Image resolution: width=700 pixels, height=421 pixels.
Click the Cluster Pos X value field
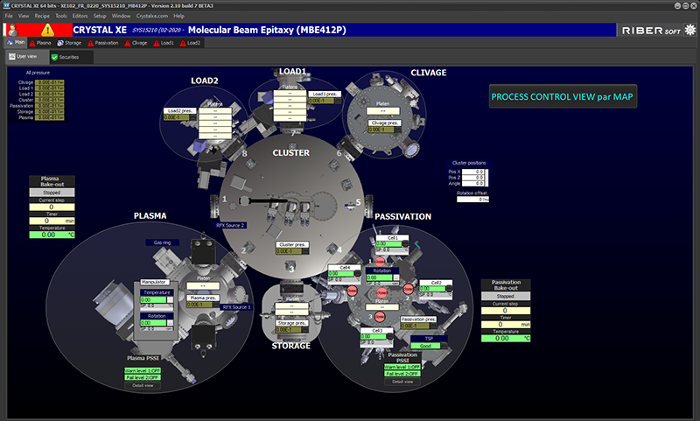(x=473, y=172)
